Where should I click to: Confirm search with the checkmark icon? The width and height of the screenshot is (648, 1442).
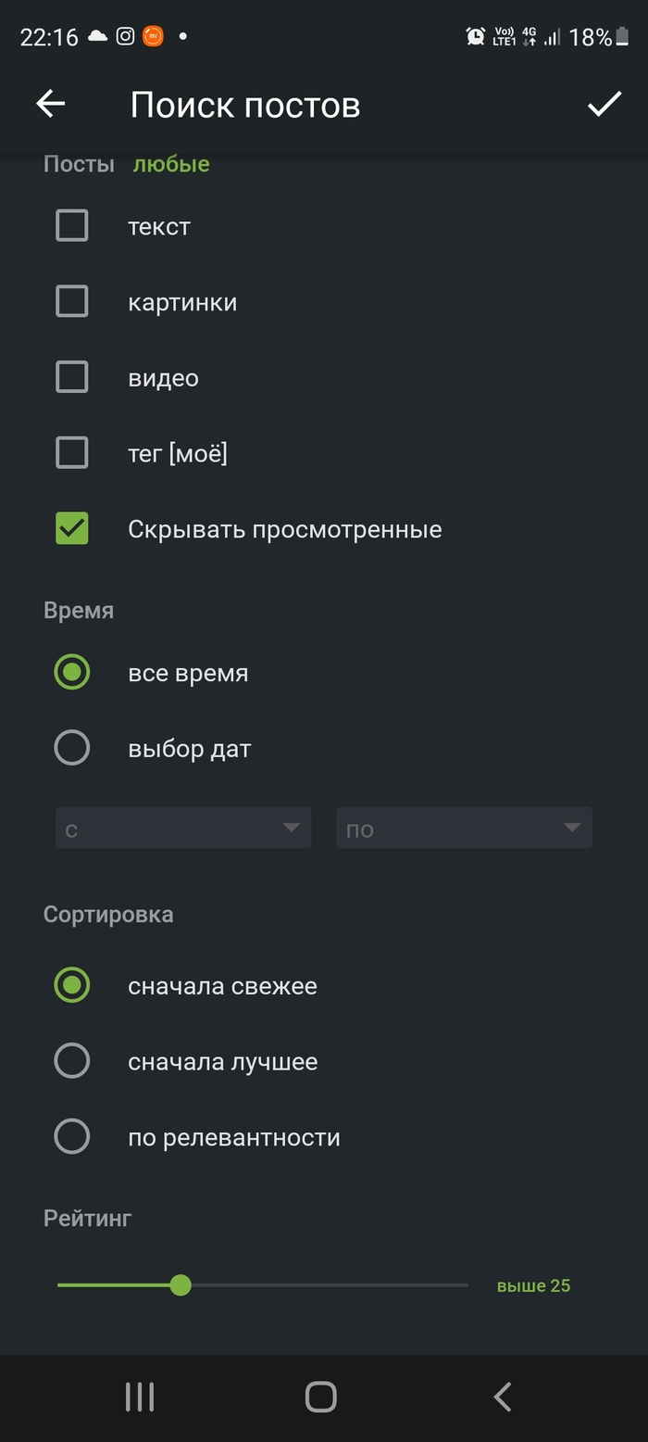tap(604, 104)
